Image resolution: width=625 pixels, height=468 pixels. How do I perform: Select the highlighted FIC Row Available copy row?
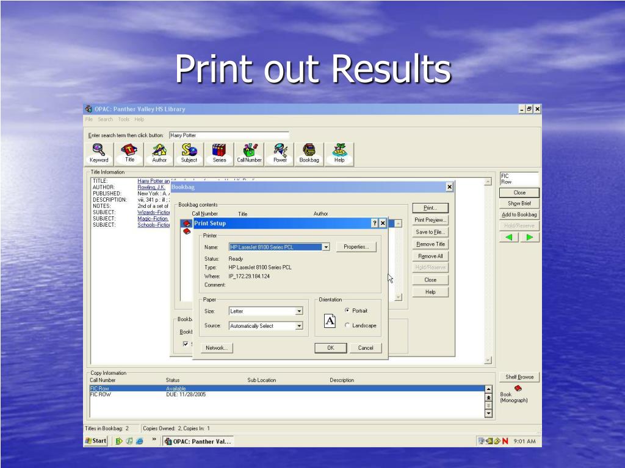pos(287,388)
